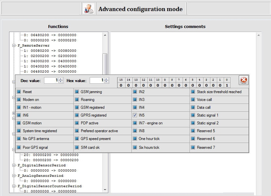The height and width of the screenshot is (196, 271).
Task: Enable Six hours tick flag
Action: tap(135, 147)
